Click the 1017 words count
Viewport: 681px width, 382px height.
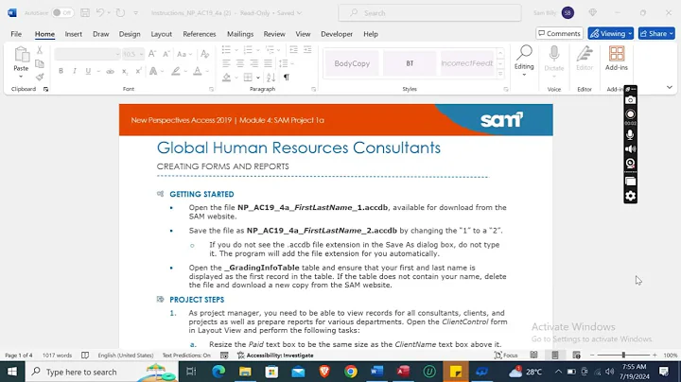pos(57,356)
